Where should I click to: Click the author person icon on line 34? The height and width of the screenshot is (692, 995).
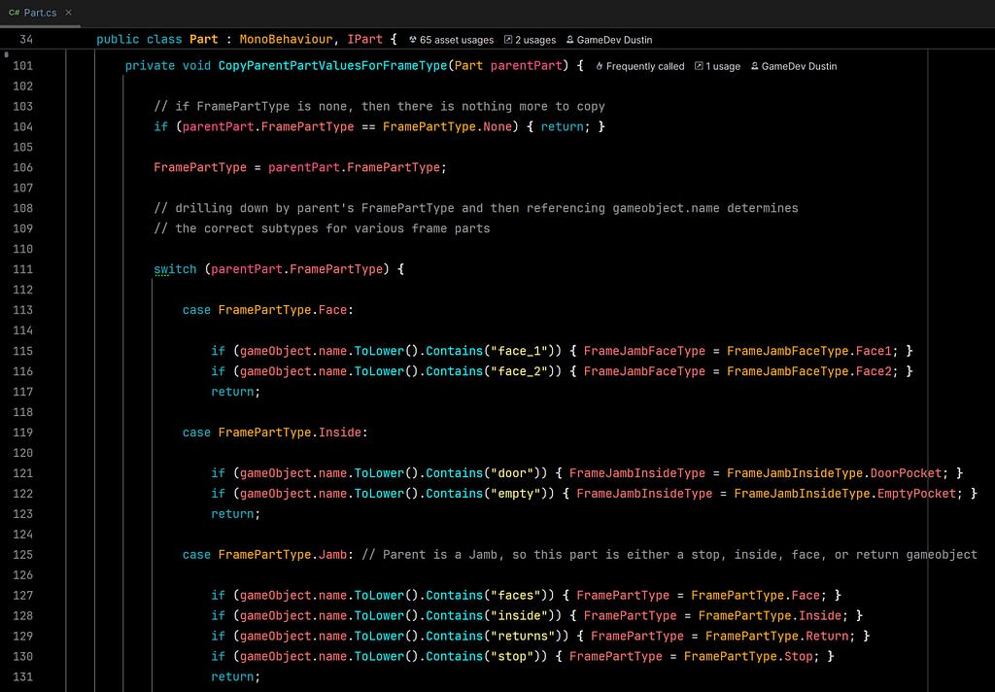tap(569, 40)
